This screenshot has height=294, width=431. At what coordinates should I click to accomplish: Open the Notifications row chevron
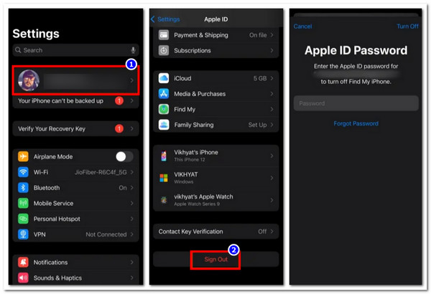click(132, 262)
